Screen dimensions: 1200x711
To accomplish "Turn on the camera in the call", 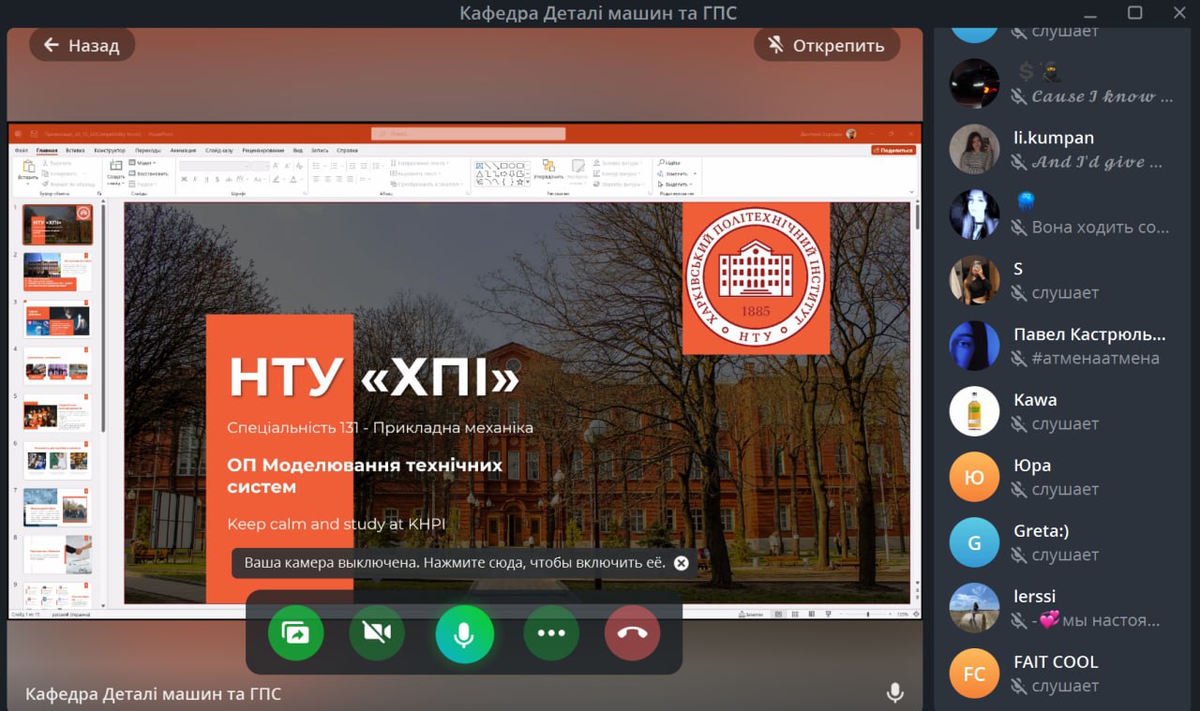I will tap(377, 633).
